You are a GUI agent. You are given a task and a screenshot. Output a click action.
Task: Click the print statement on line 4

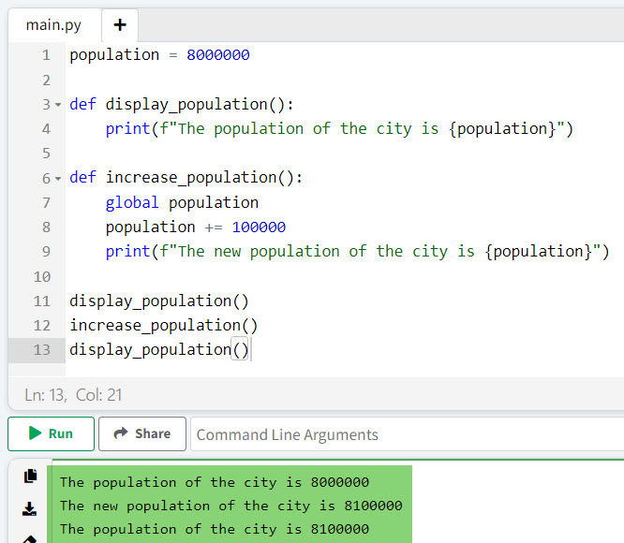[339, 129]
